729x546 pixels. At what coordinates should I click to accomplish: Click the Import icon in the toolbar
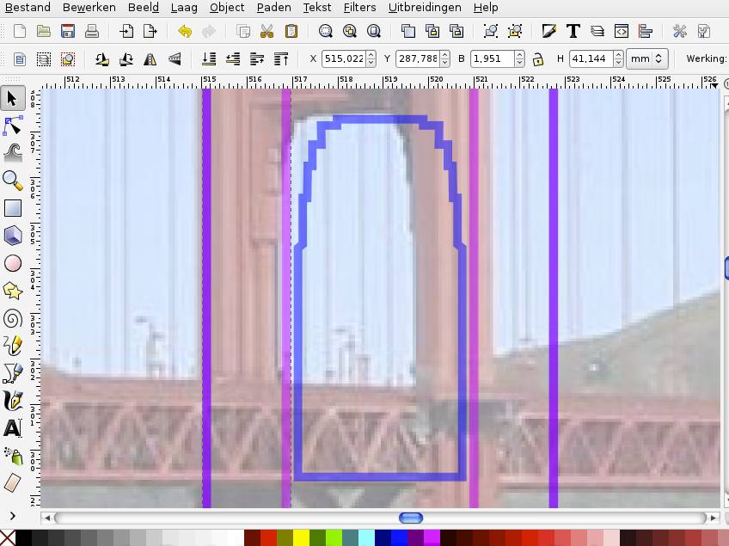126,31
